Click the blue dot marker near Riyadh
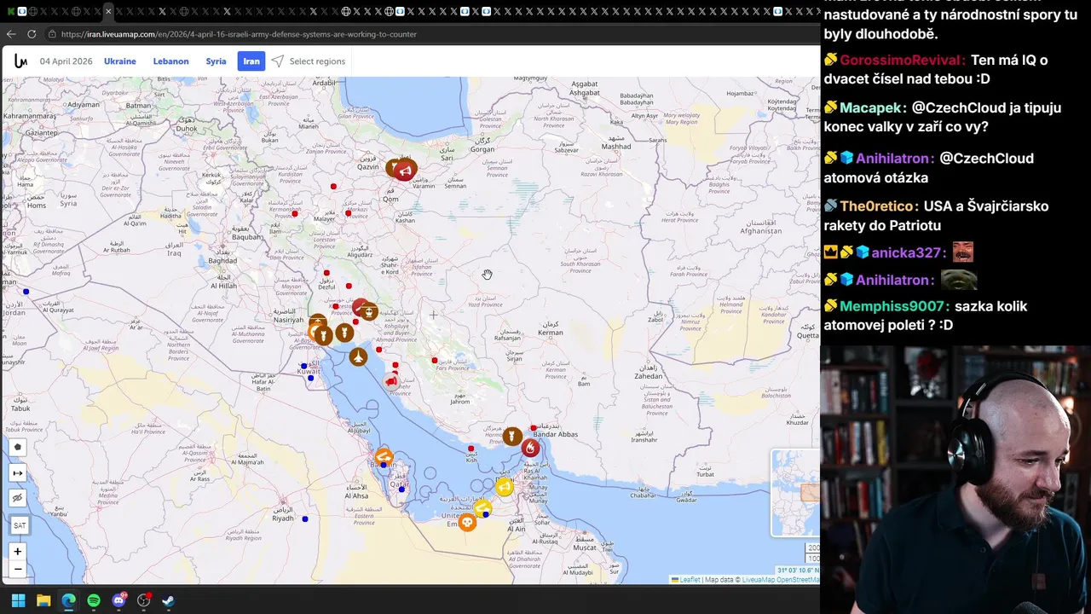The height and width of the screenshot is (614, 1091). click(x=305, y=518)
